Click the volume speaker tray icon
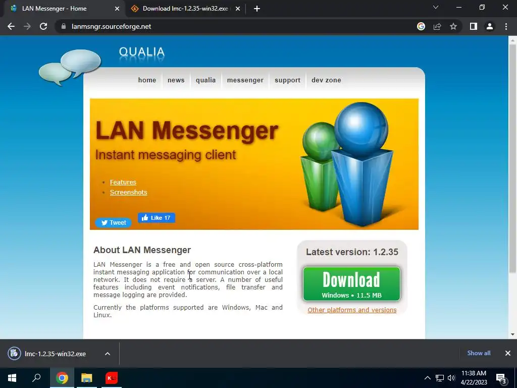This screenshot has height=388, width=517. pos(451,378)
